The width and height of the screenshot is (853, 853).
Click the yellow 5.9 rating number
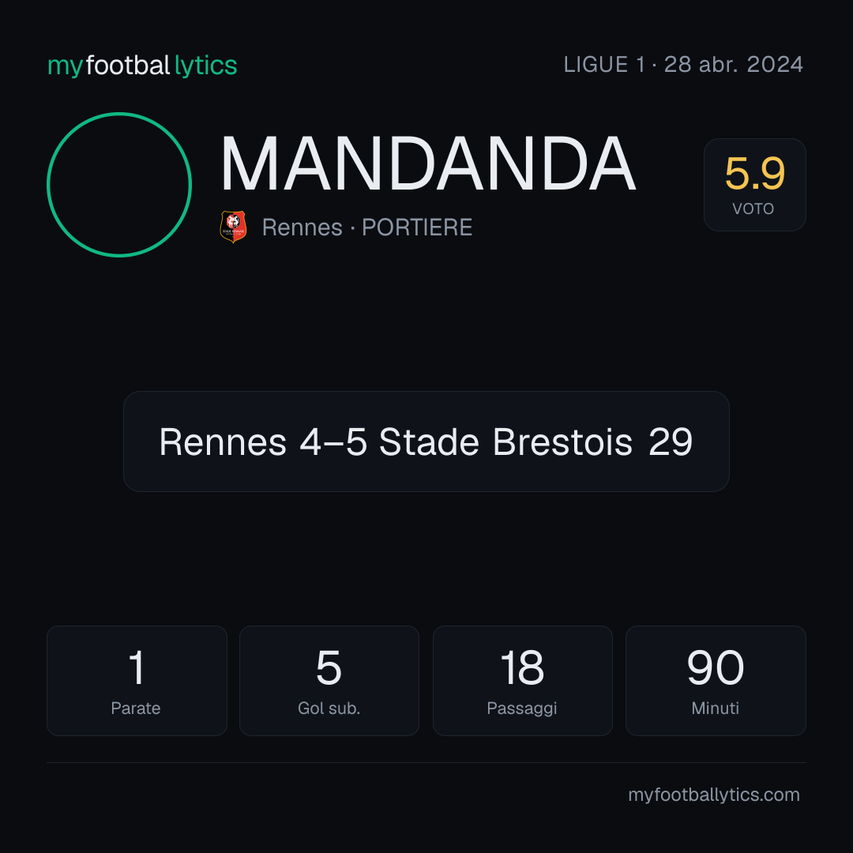point(754,174)
